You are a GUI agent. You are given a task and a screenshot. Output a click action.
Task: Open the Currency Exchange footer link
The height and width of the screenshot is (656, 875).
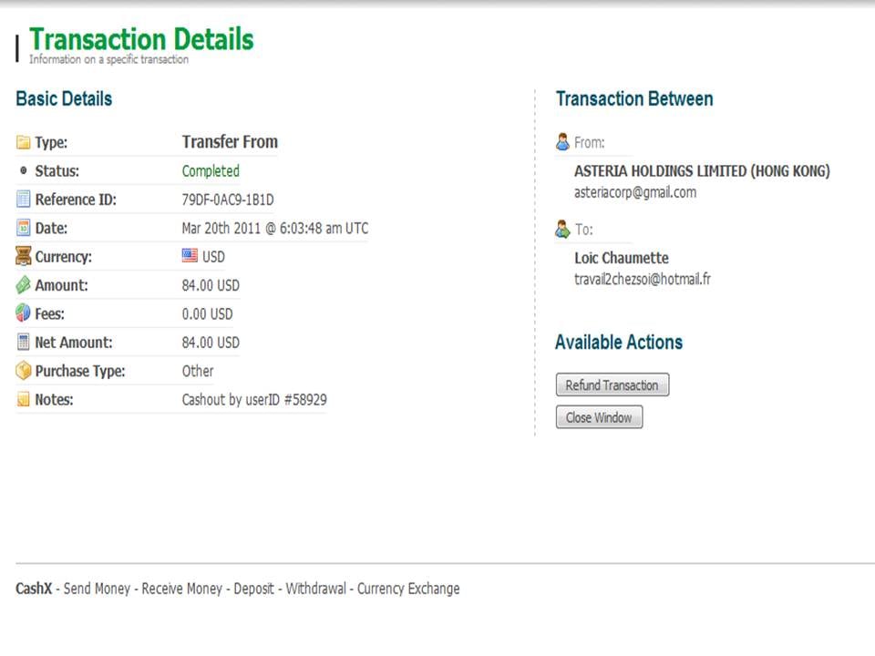[408, 589]
